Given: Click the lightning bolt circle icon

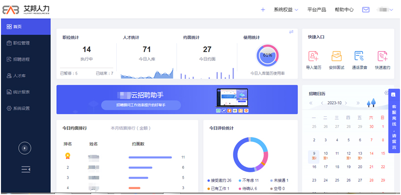Looking at the screenshot, I should tap(25, 148).
